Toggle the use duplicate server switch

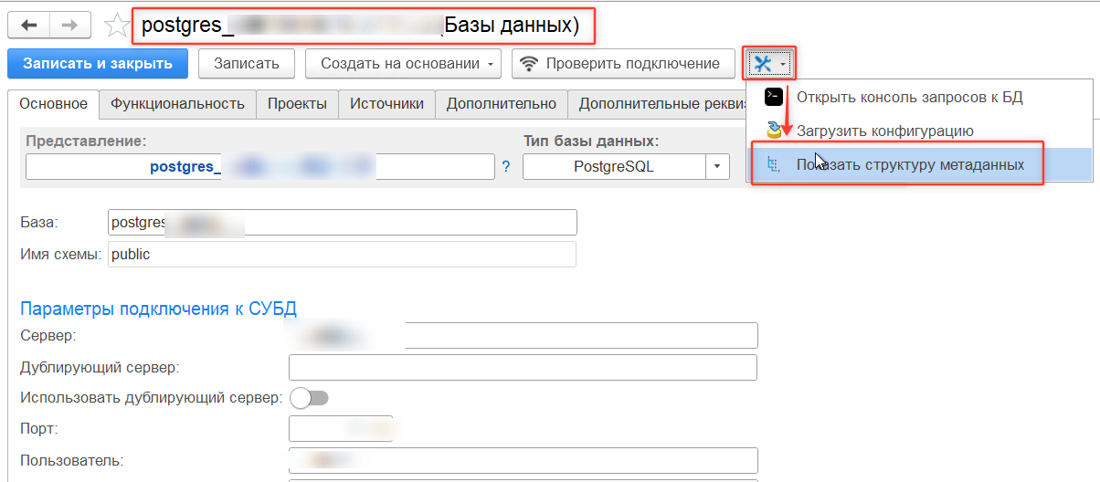pyautogui.click(x=309, y=398)
